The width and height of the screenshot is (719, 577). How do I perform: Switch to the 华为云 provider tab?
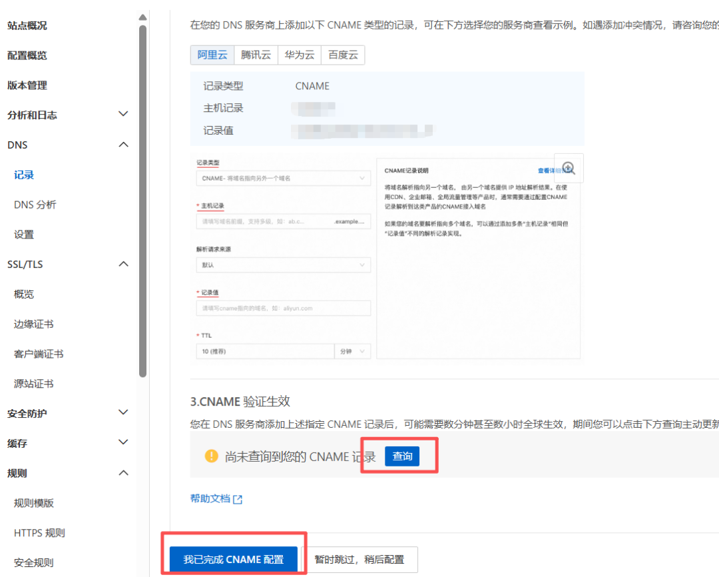click(x=300, y=55)
